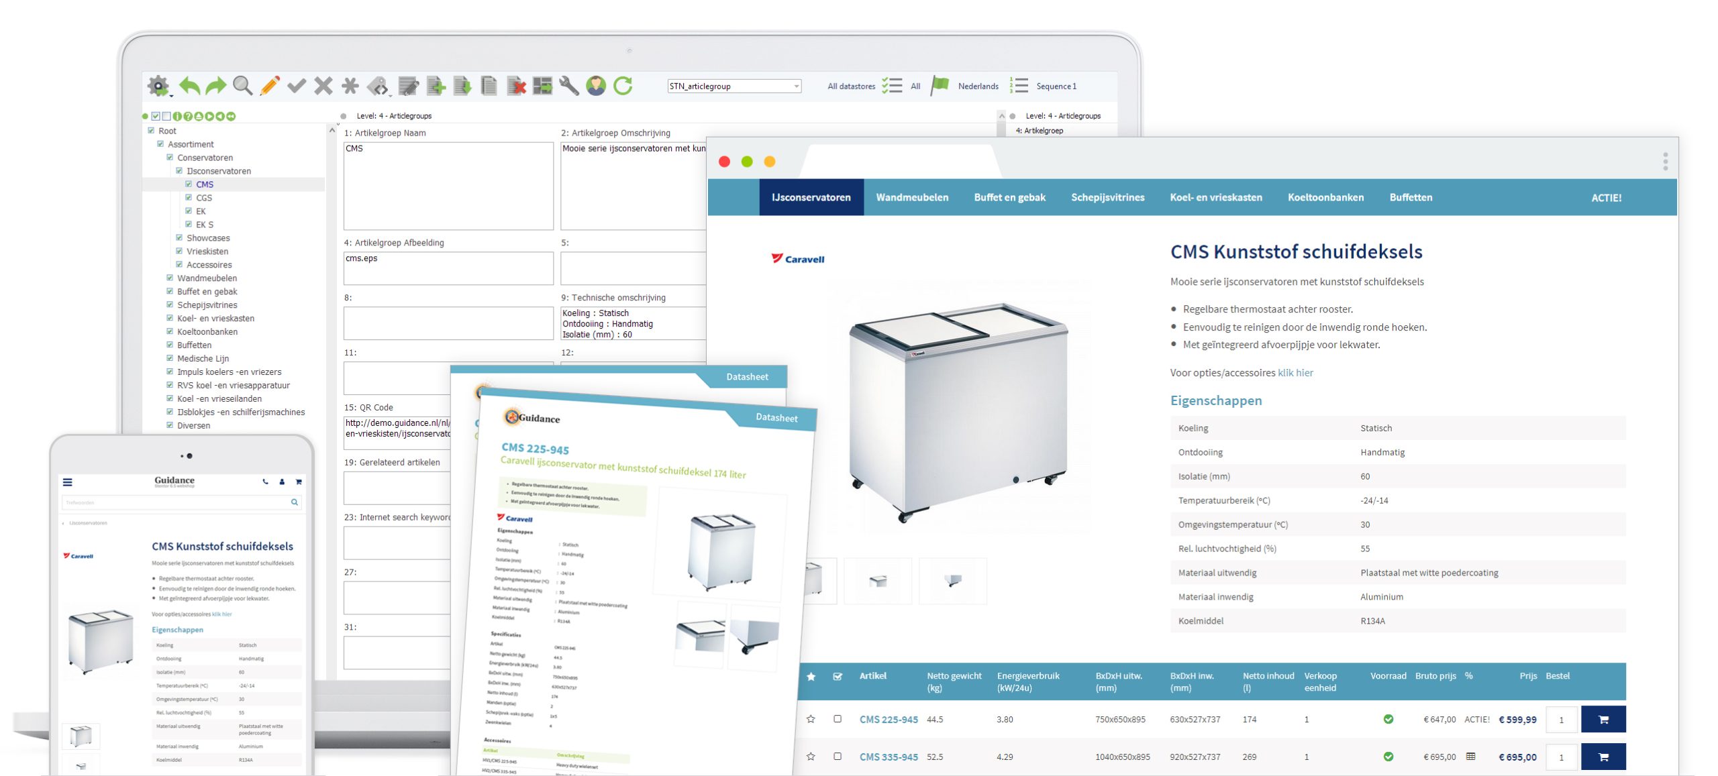Image resolution: width=1718 pixels, height=776 pixels.
Task: Click the delete document red X icon
Action: pyautogui.click(x=516, y=86)
